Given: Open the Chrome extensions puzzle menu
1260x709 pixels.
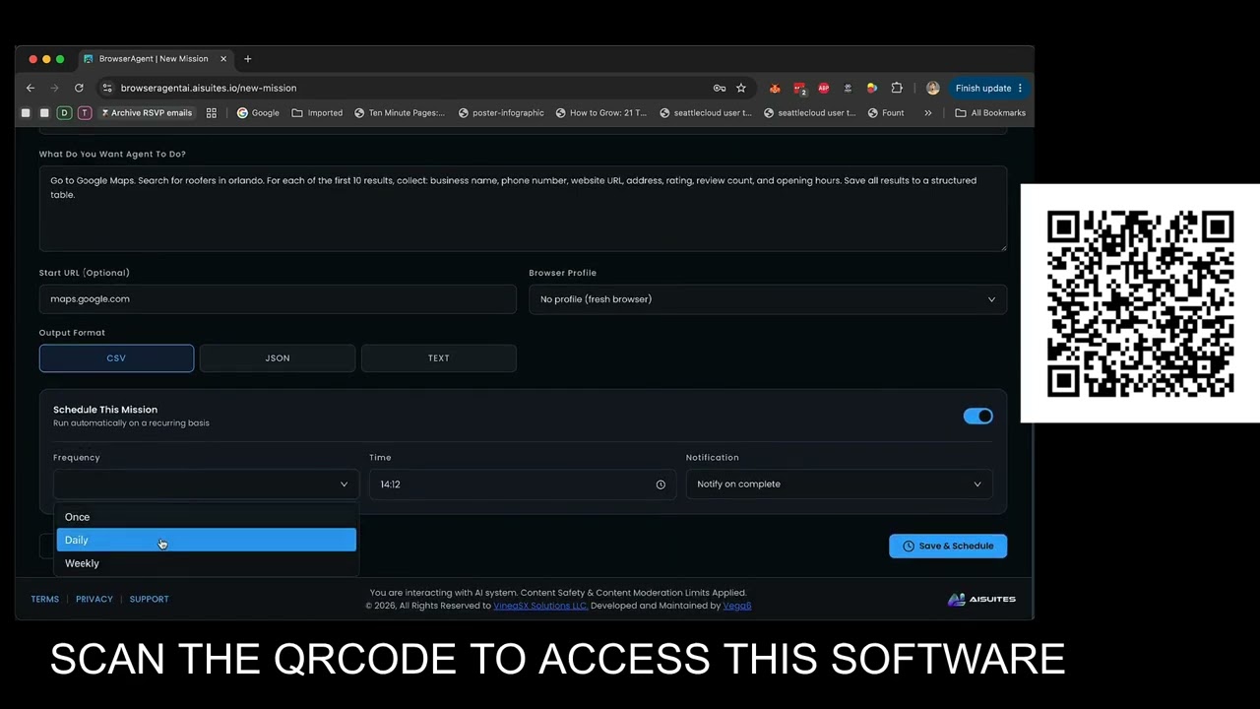Looking at the screenshot, I should point(897,88).
